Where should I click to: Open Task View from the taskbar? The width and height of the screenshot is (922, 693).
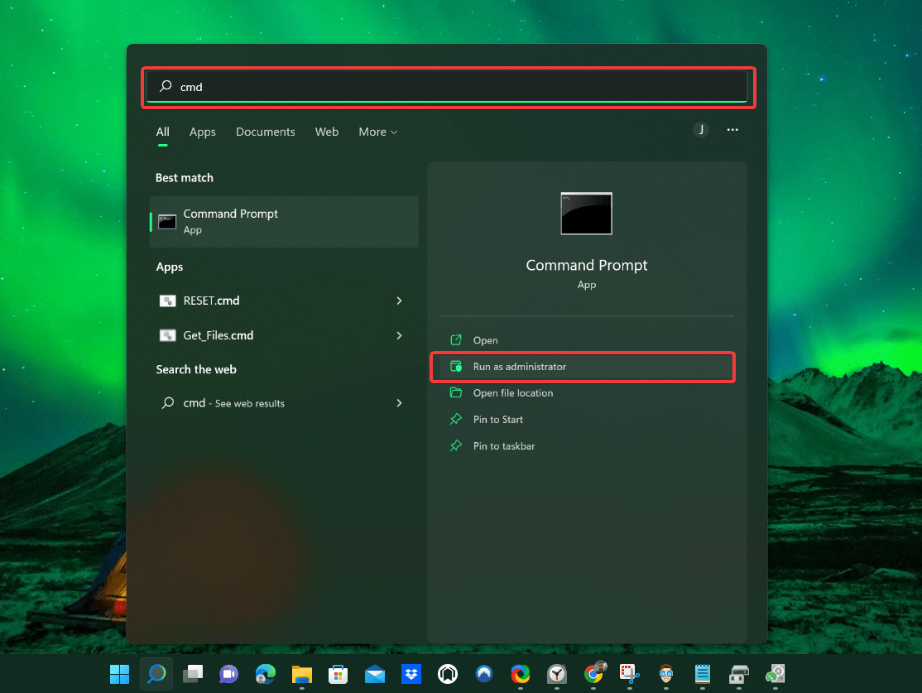tap(193, 674)
